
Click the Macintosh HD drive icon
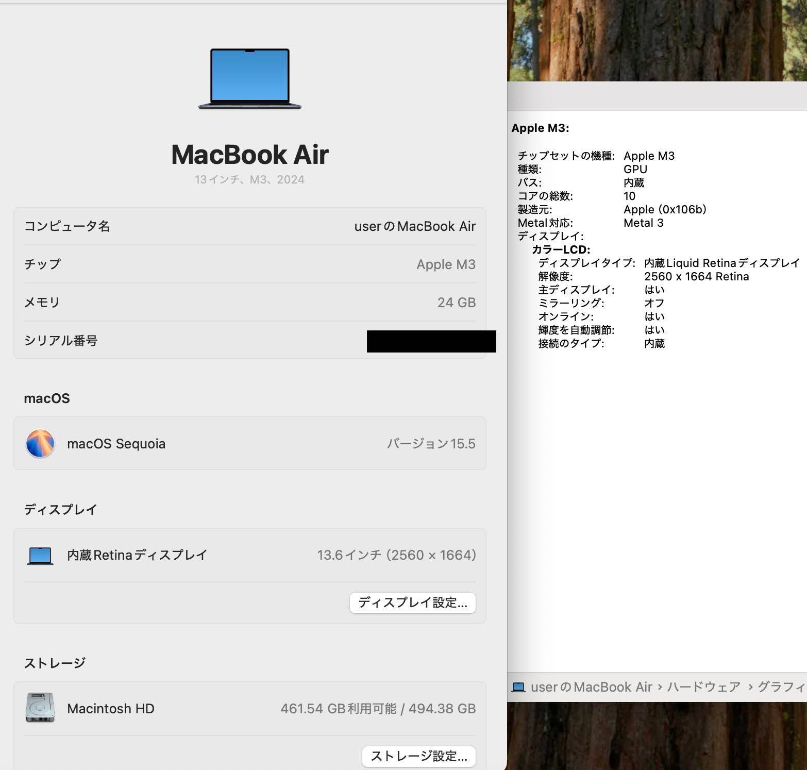(40, 708)
